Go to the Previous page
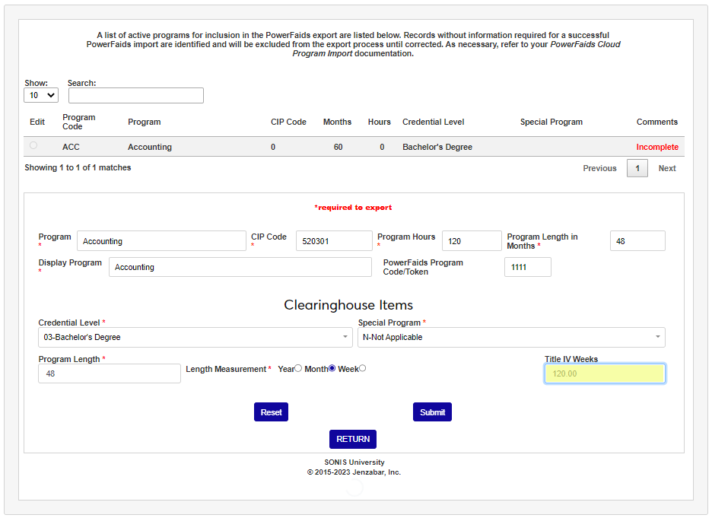712x518 pixels. pyautogui.click(x=599, y=168)
